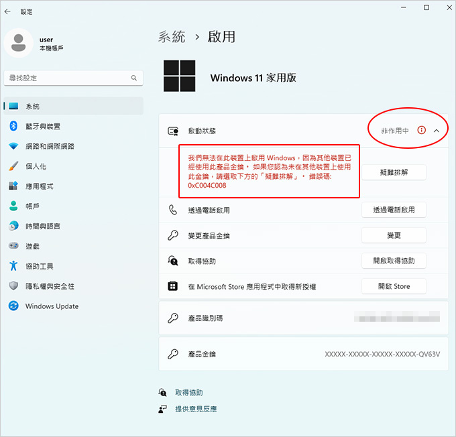Screen dimensions: 456x437
Task: Click the user name label
Action: (46, 40)
